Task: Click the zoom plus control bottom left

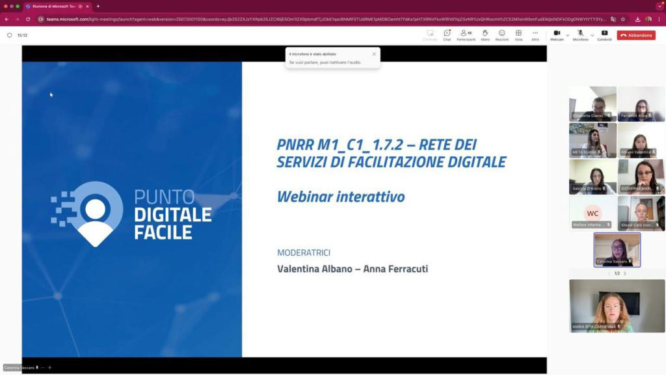Action: pos(50,367)
